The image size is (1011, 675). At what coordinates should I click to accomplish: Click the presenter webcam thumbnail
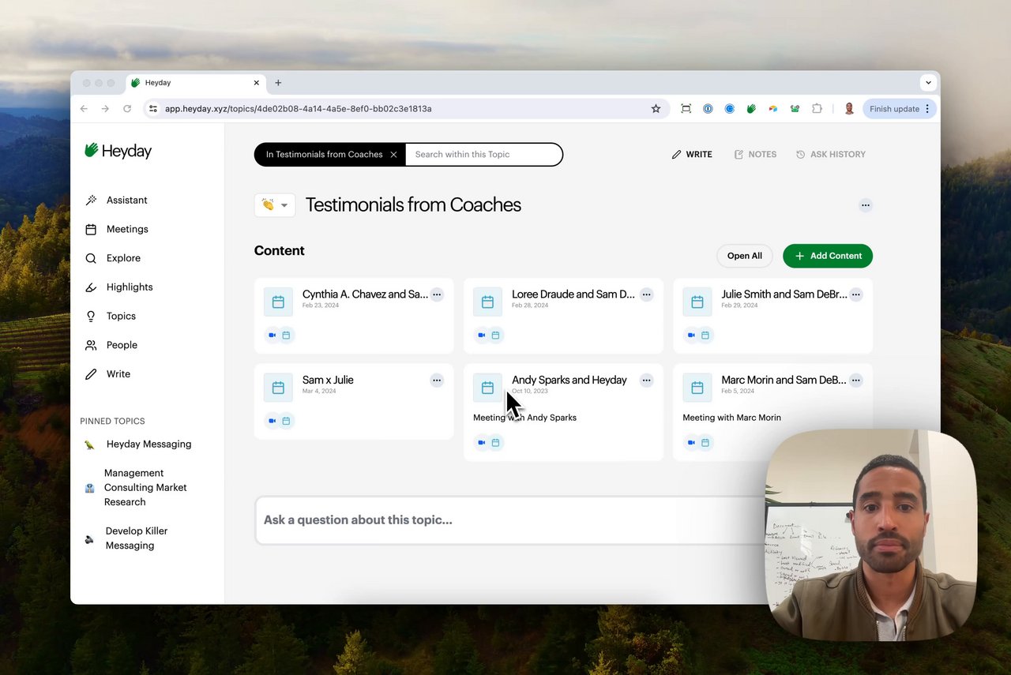tap(871, 534)
